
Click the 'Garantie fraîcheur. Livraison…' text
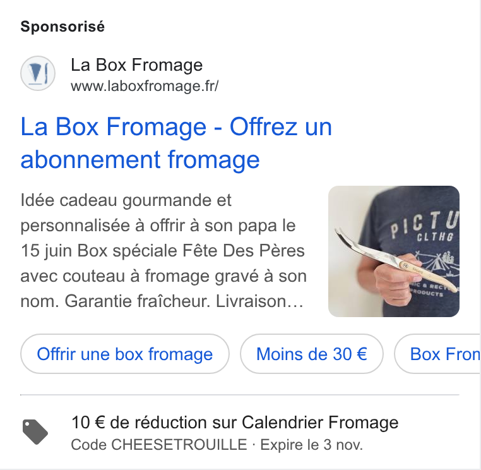pos(184,301)
